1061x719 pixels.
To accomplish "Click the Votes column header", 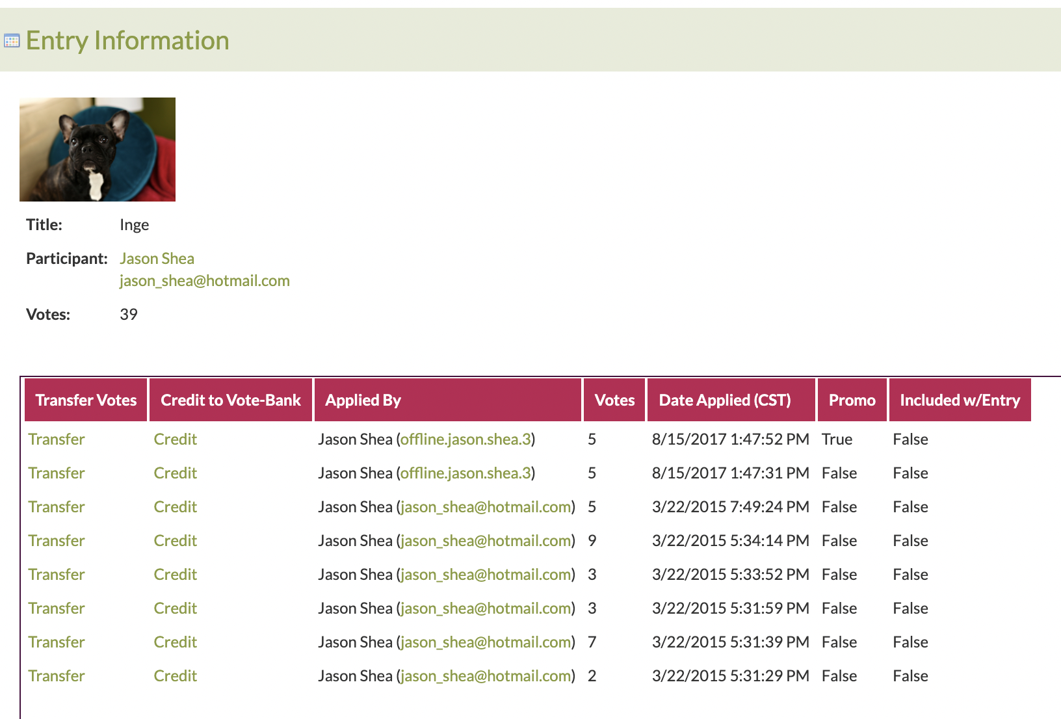I will click(614, 400).
